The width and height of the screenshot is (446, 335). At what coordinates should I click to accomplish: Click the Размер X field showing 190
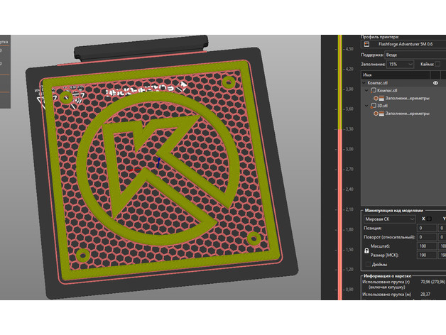(x=428, y=254)
